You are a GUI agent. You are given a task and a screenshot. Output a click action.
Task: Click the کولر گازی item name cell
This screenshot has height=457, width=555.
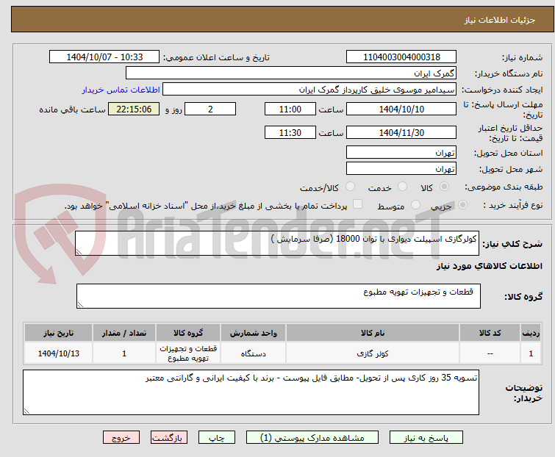click(373, 353)
